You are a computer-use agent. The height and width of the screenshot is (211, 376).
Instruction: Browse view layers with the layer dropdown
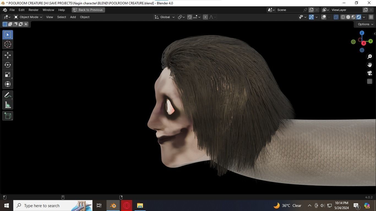tap(325, 10)
